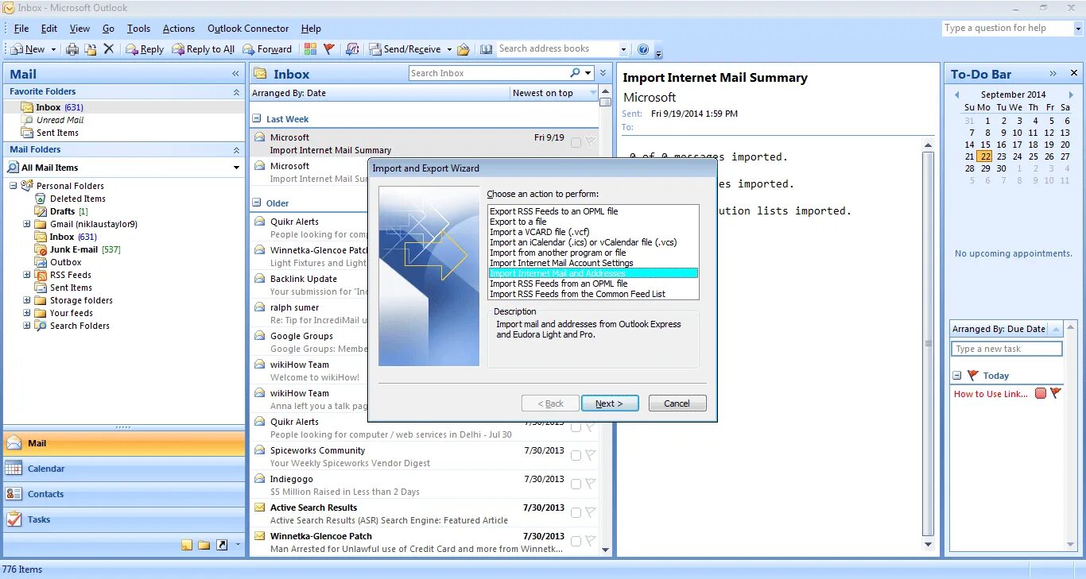Screen dimensions: 1086x579
Task: Open the Categorize color squares icon
Action: 310,49
